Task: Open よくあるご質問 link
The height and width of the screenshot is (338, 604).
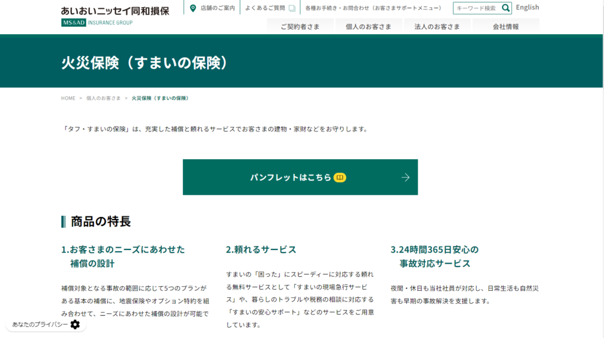Action: pyautogui.click(x=265, y=8)
